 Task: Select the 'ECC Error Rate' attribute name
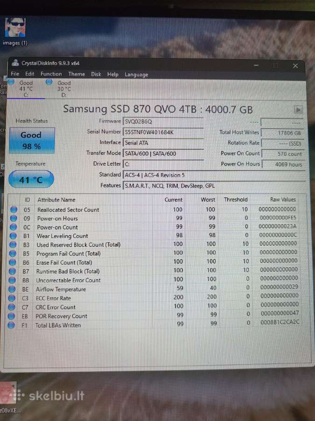coord(53,298)
